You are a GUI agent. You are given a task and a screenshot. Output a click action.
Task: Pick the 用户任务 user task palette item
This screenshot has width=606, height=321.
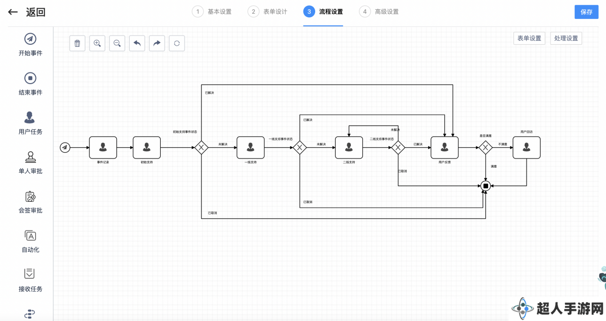point(30,124)
